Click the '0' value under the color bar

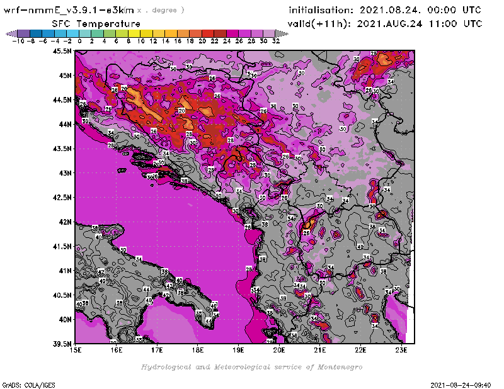[x=79, y=41]
